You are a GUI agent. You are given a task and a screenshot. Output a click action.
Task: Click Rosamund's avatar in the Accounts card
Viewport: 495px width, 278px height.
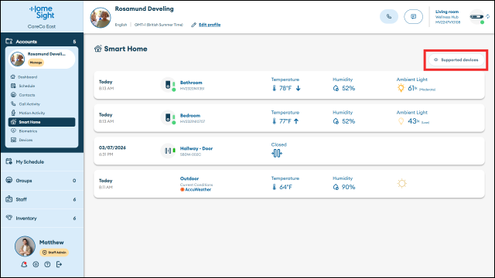(17, 59)
